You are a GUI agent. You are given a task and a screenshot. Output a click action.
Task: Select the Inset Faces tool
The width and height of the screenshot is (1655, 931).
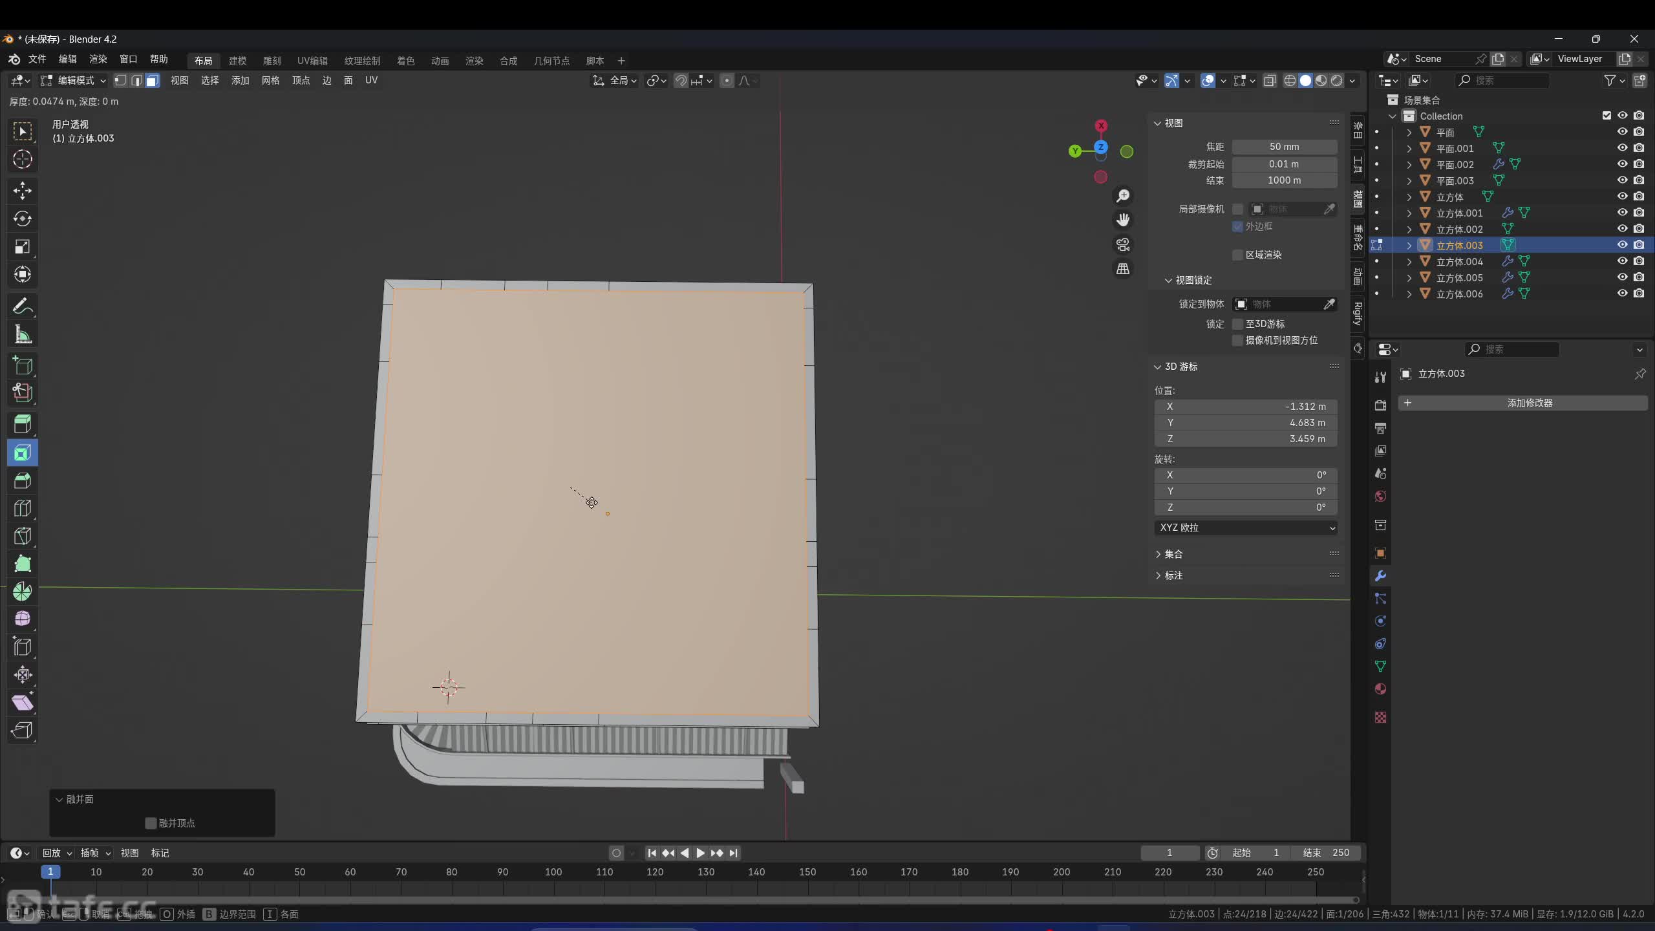tap(23, 453)
